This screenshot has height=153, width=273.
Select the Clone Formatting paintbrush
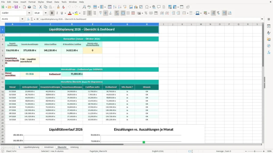coord(58,7)
